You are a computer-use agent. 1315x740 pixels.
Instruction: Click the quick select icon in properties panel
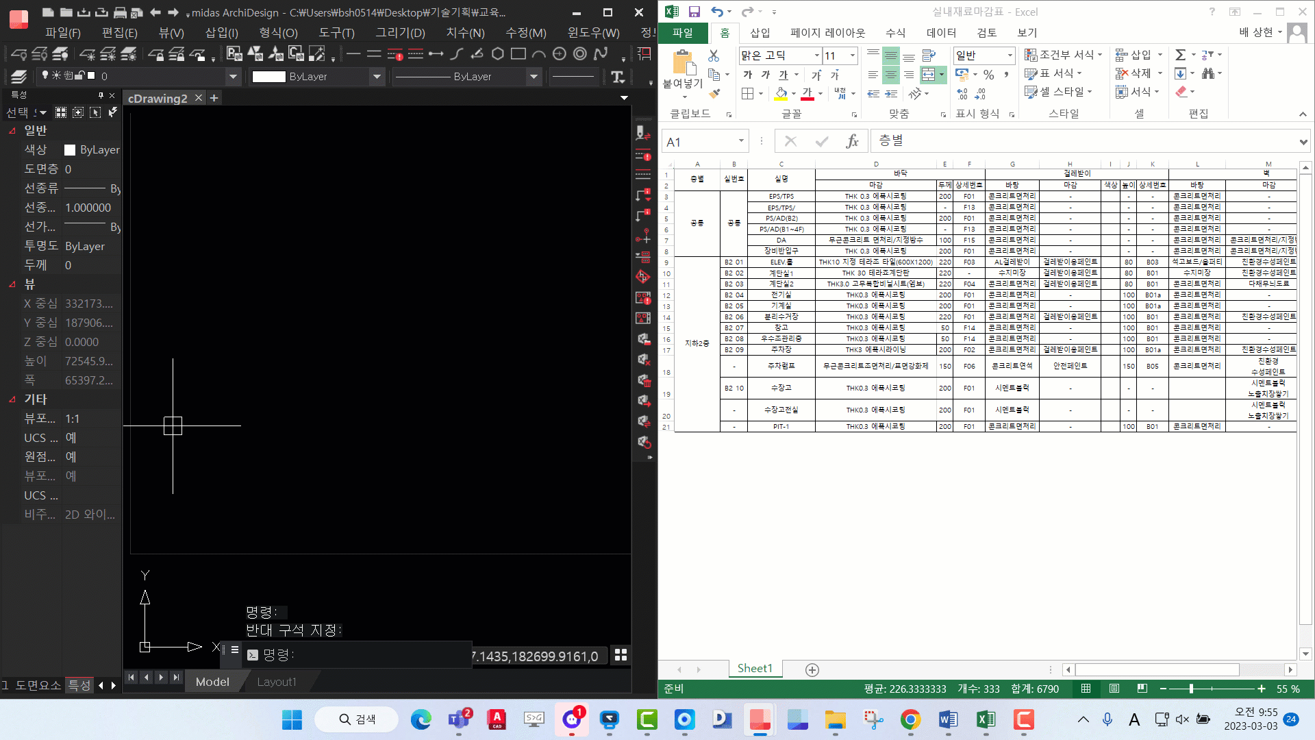click(113, 112)
